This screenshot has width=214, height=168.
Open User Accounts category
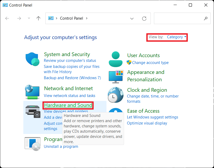click(143, 56)
